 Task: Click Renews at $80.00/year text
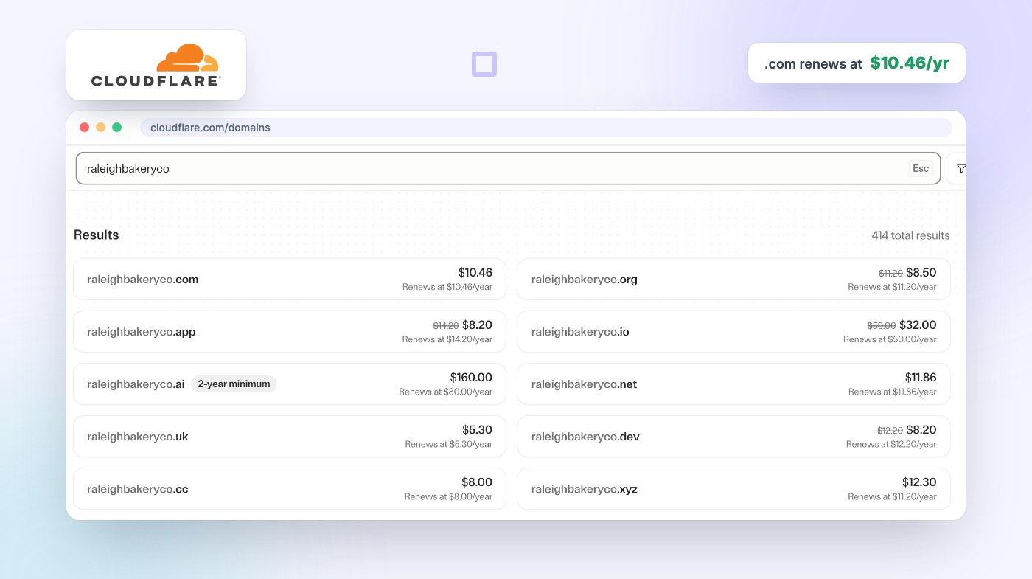coord(445,392)
